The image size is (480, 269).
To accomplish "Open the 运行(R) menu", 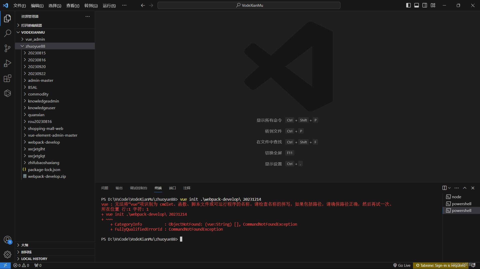I will tap(109, 5).
